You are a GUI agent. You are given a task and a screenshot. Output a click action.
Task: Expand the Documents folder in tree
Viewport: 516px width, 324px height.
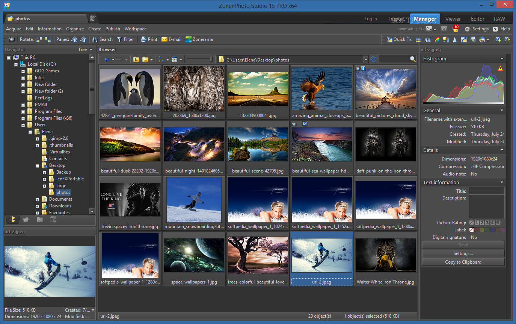coord(38,199)
